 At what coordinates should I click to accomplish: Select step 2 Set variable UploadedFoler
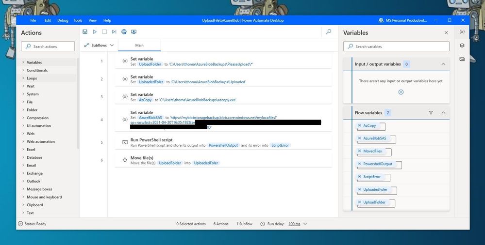click(x=223, y=79)
